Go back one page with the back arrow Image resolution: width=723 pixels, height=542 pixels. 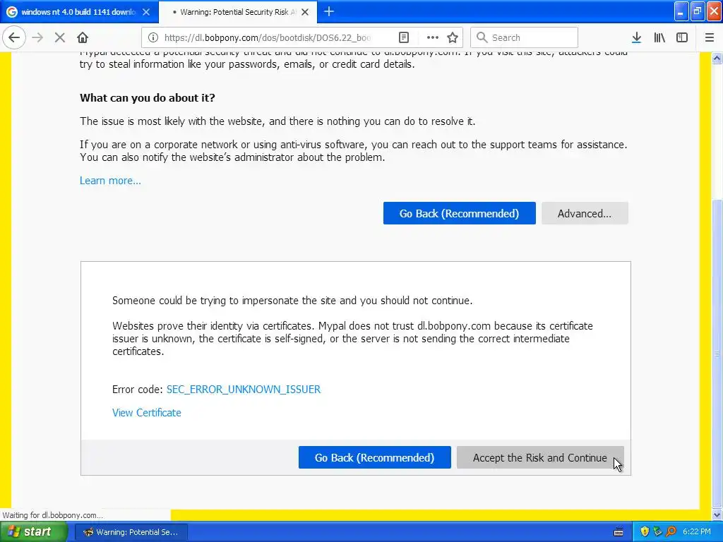coord(14,37)
